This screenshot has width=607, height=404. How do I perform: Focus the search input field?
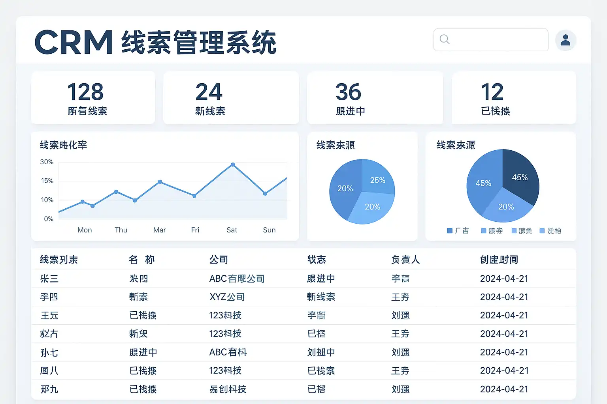[x=498, y=39]
